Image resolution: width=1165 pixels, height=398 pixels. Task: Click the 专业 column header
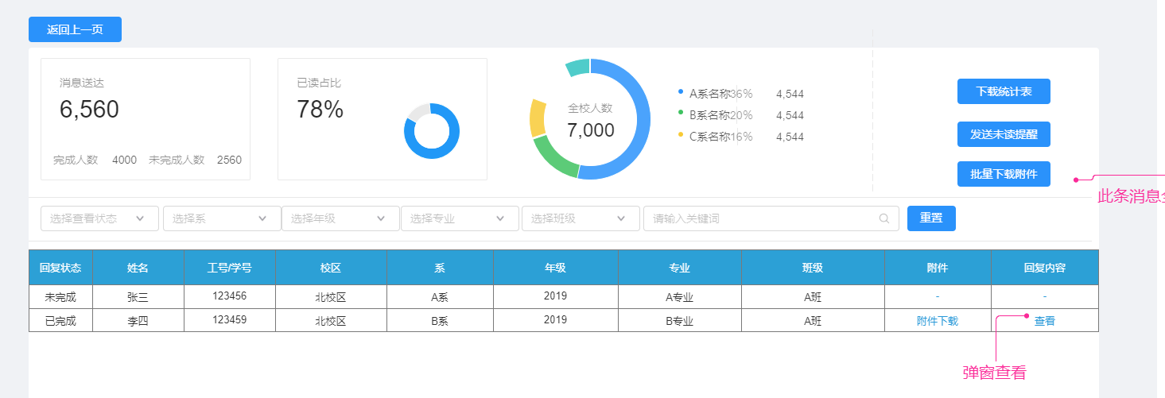coord(679,268)
